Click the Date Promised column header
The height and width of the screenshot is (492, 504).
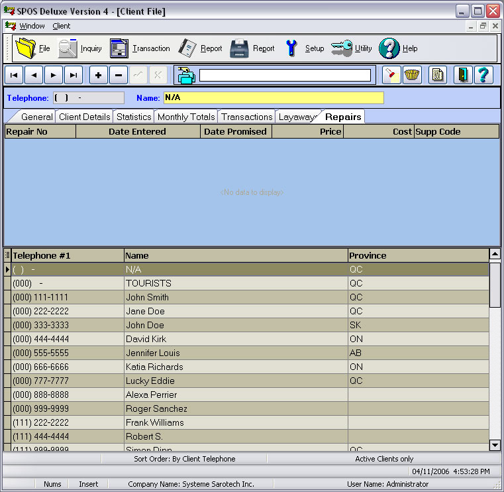pos(236,131)
